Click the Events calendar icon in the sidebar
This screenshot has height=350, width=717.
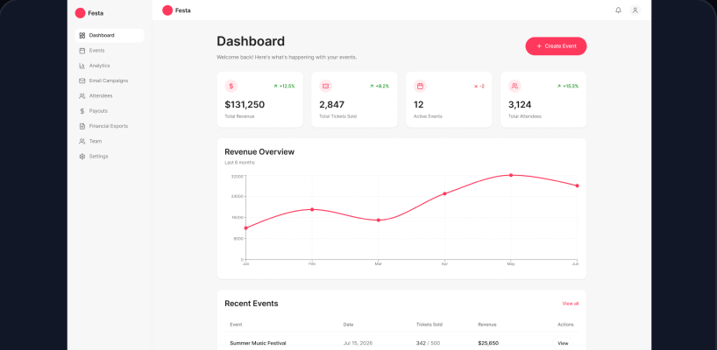82,51
